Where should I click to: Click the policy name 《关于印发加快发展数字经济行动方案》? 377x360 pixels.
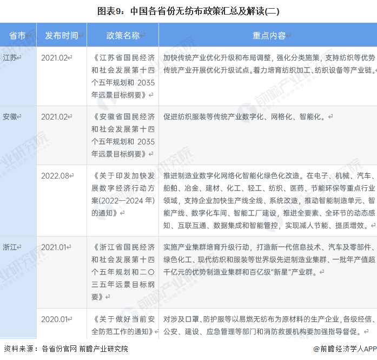point(123,194)
